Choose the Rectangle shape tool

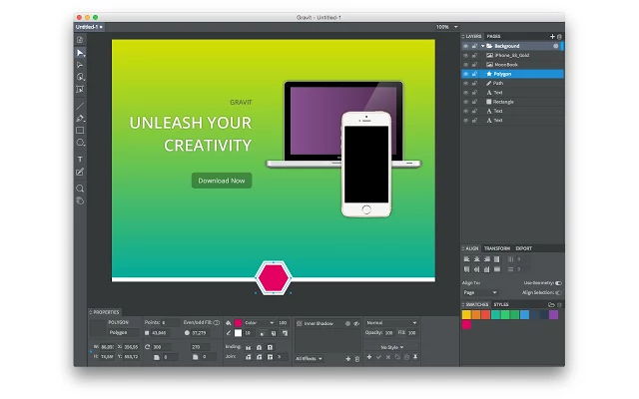click(80, 131)
